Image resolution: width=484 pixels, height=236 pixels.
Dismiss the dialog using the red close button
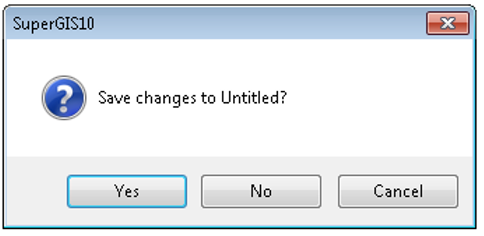point(447,23)
